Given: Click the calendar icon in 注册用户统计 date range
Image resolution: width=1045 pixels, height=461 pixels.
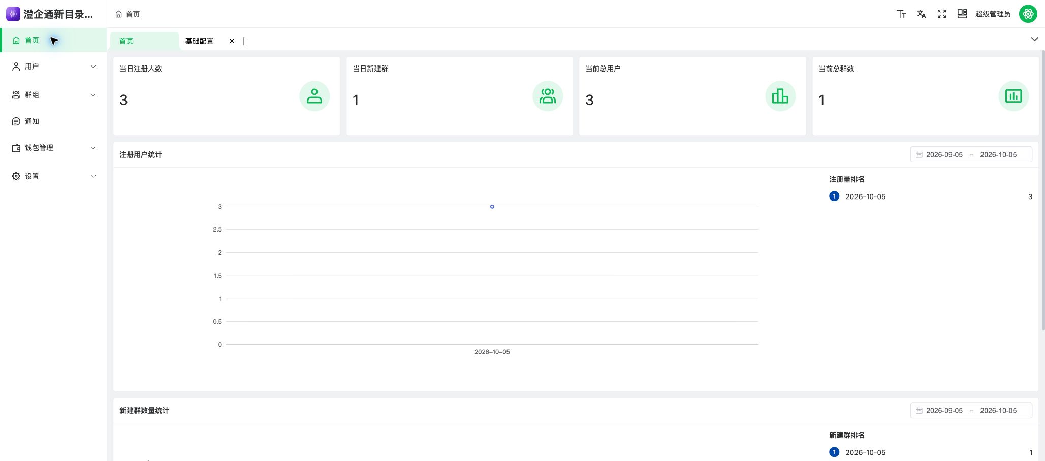Looking at the screenshot, I should pos(919,155).
